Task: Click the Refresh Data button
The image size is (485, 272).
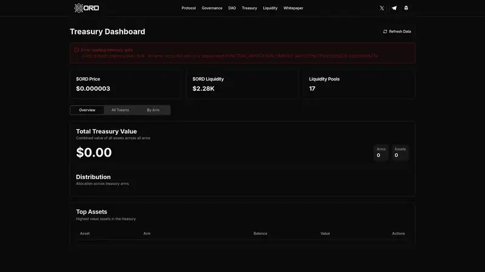Action: pyautogui.click(x=397, y=31)
